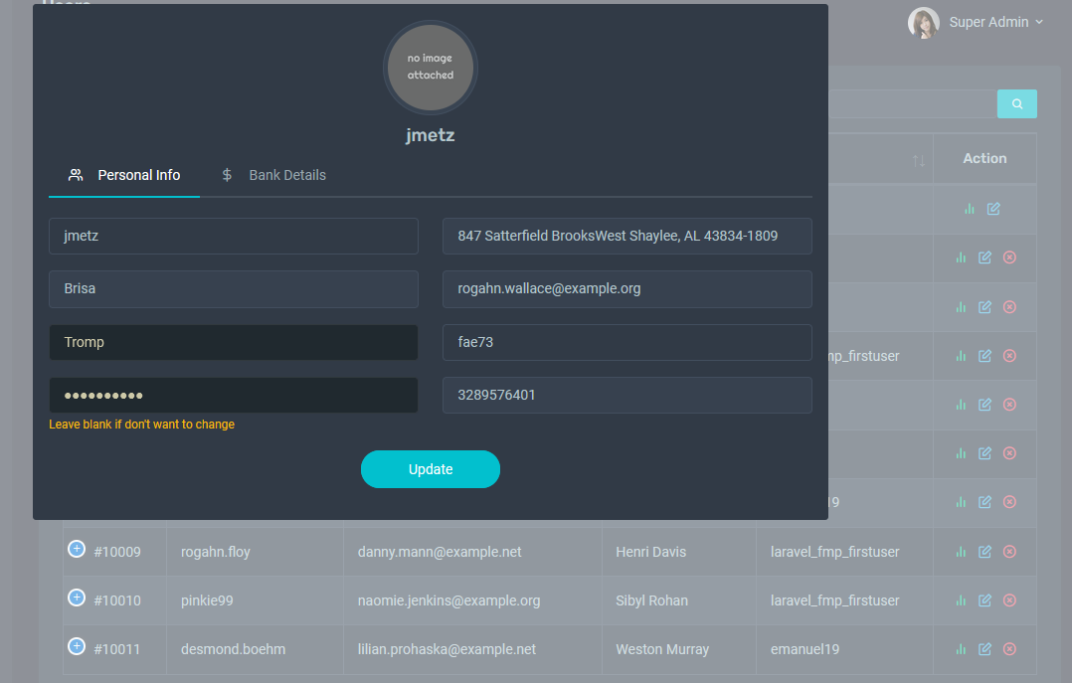The width and height of the screenshot is (1072, 683).
Task: Click the sort arrows in table header
Action: [918, 161]
